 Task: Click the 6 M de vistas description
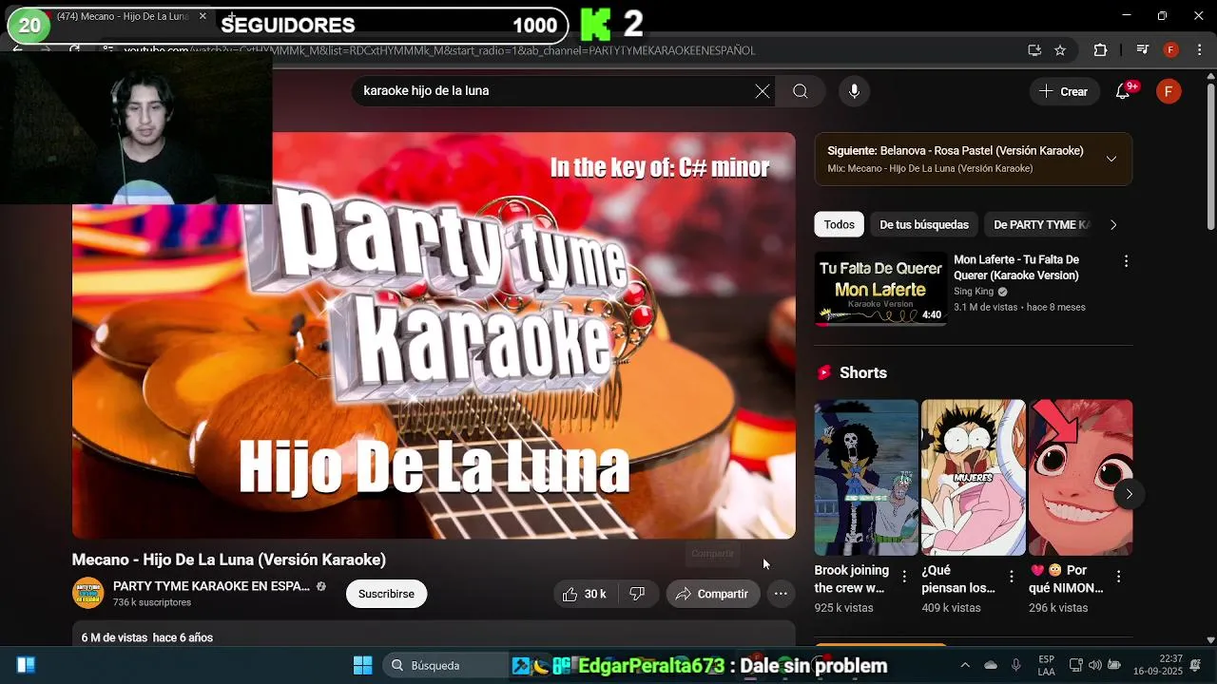(147, 637)
